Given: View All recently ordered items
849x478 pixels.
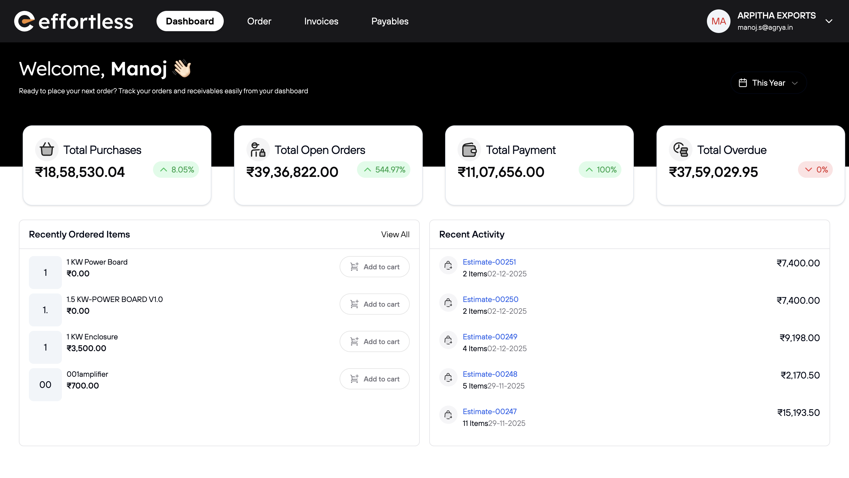Looking at the screenshot, I should 395,234.
